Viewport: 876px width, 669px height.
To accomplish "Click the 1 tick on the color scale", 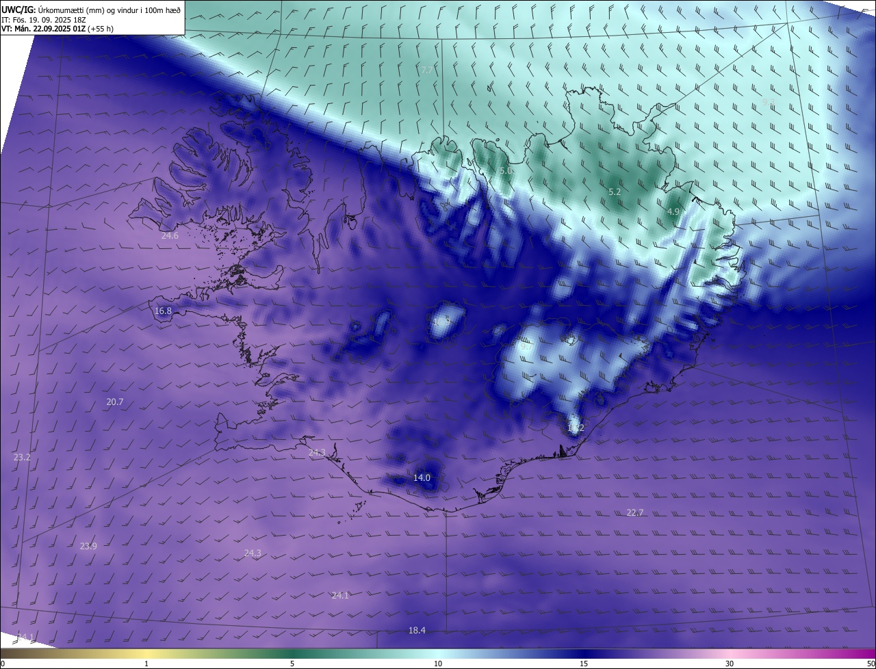I will pos(146,664).
